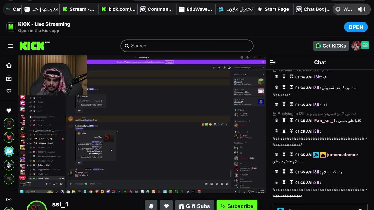Image resolution: width=374 pixels, height=210 pixels.
Task: Open the blue chat-bubble channel avatar in sidebar
Action: pos(9,151)
